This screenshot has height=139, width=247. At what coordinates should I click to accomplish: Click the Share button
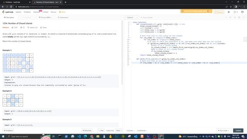click(43, 27)
